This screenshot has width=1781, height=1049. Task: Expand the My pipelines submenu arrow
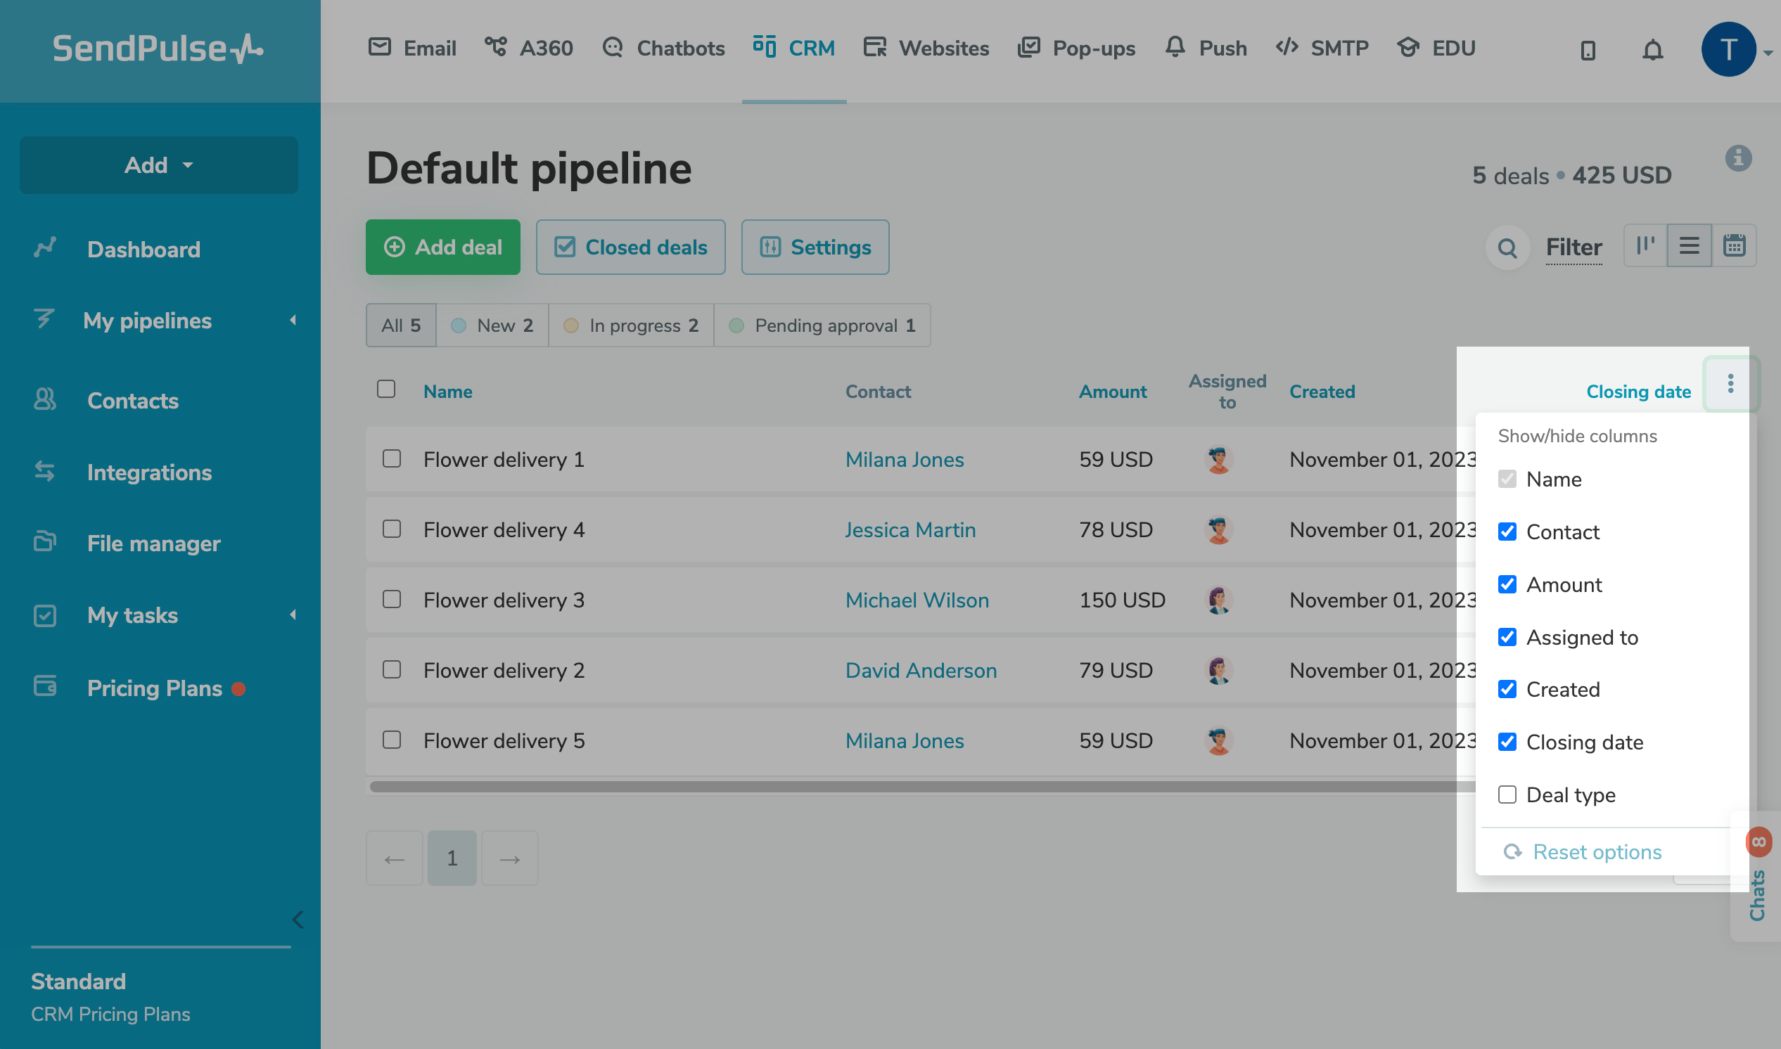click(x=293, y=320)
